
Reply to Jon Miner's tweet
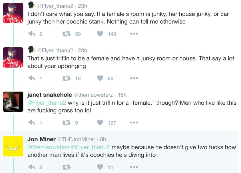click(x=32, y=167)
